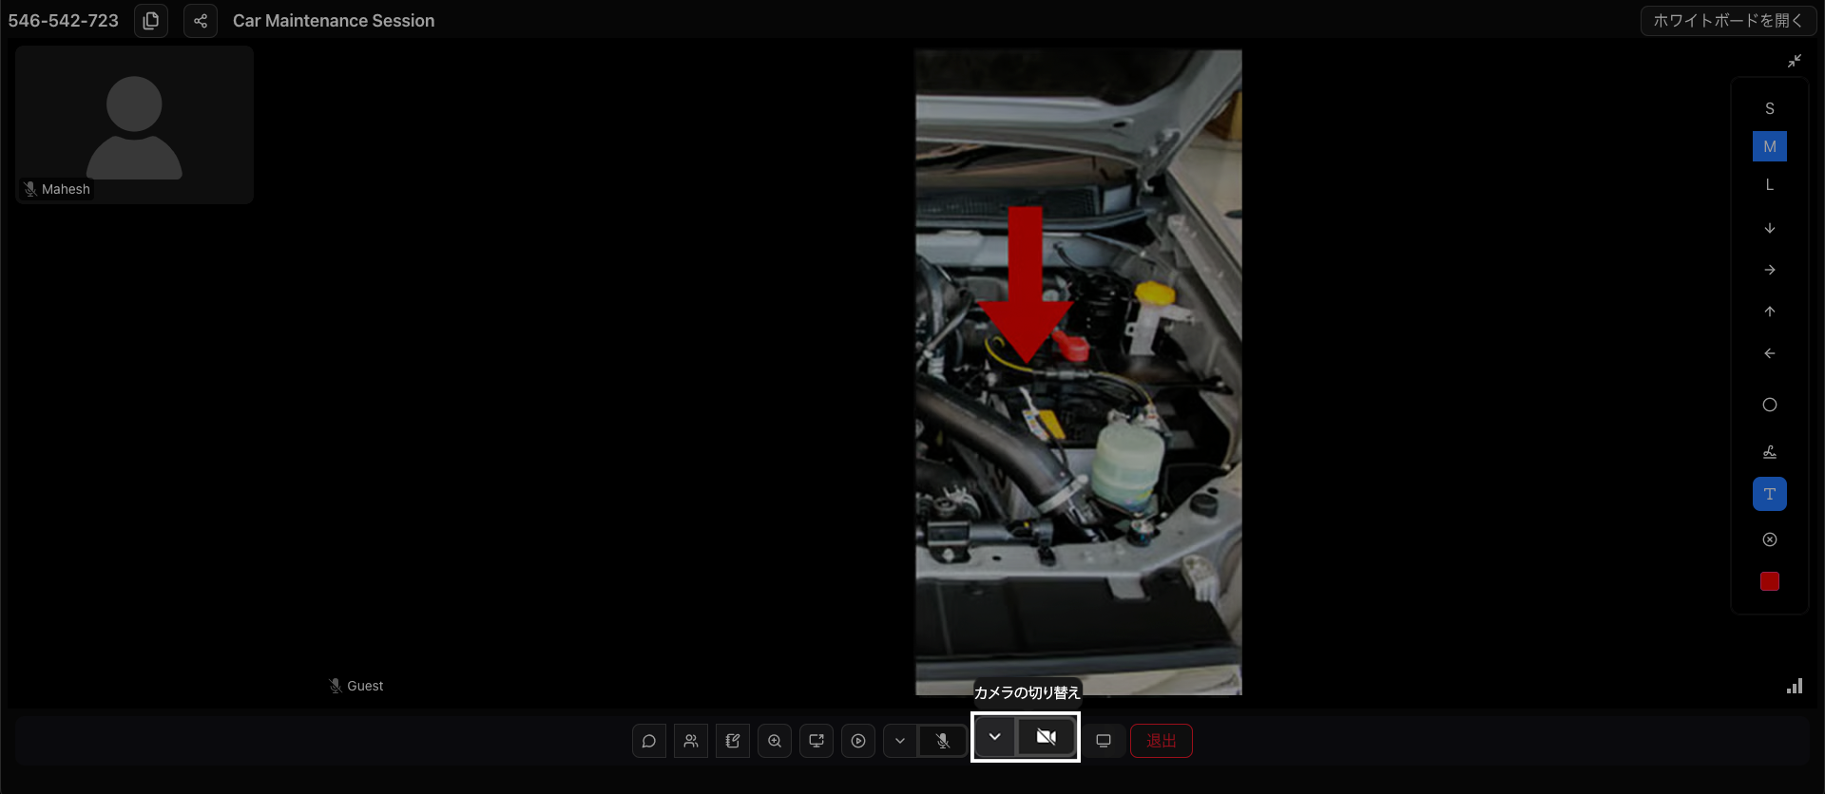1825x794 pixels.
Task: Toggle the Text annotation tool
Action: [x=1769, y=494]
